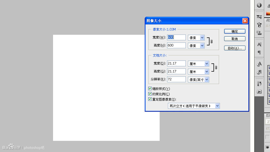The height and width of the screenshot is (152, 270).
Task: Open resampling method 两次立方 dropdown
Action: pos(194,106)
